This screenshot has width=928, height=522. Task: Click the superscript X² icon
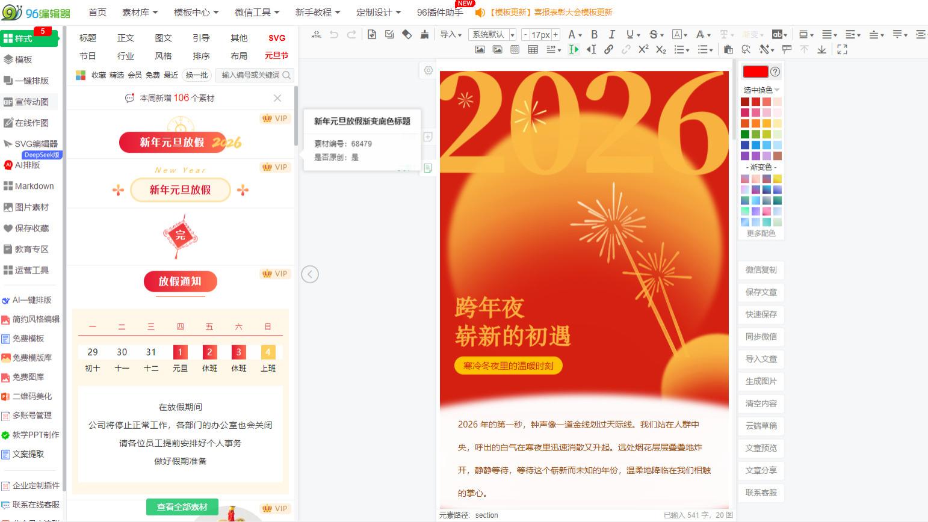643,50
